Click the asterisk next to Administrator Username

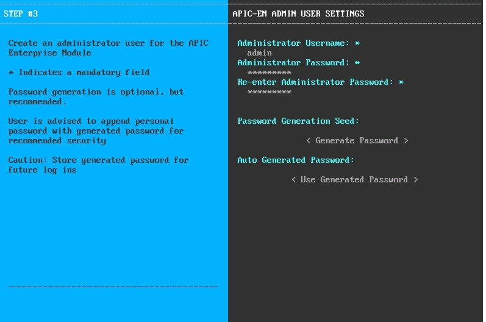(x=357, y=43)
